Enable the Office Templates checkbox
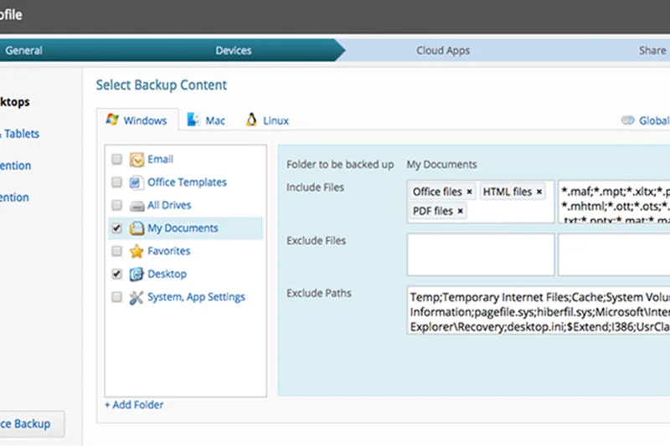Viewport: 670px width, 446px height. pos(116,182)
